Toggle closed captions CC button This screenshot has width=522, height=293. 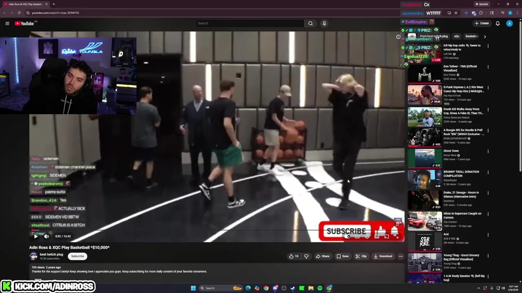click(357, 236)
